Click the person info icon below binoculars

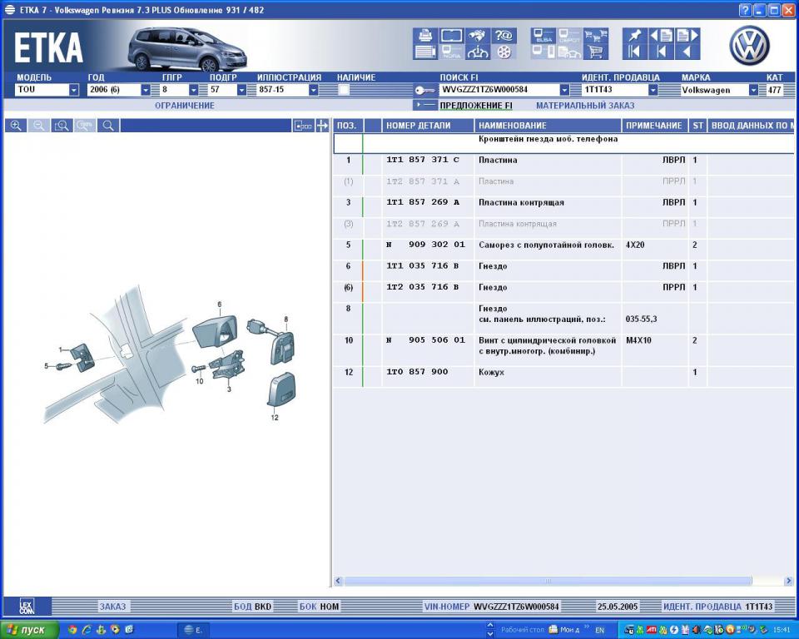[478, 52]
